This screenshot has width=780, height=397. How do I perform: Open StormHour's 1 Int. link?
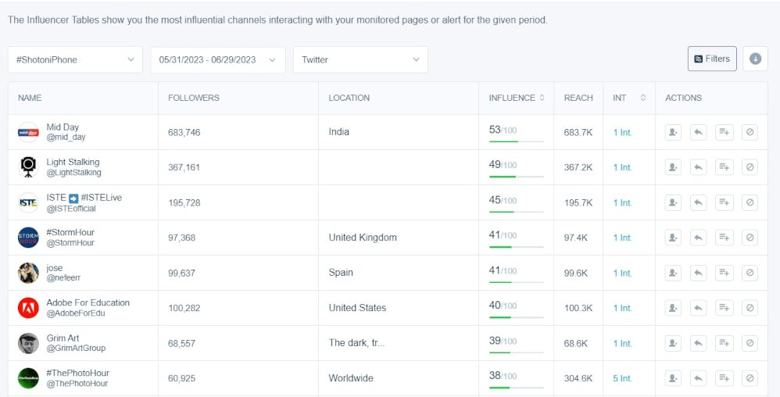click(622, 238)
